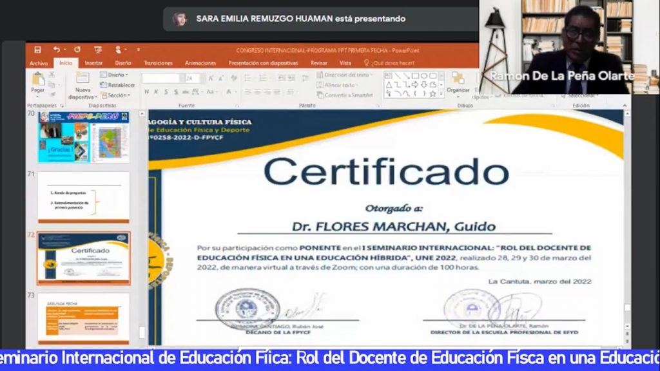Viewport: 660px width, 371px height.
Task: Select the line shape in shapes gallery
Action: coord(397,76)
